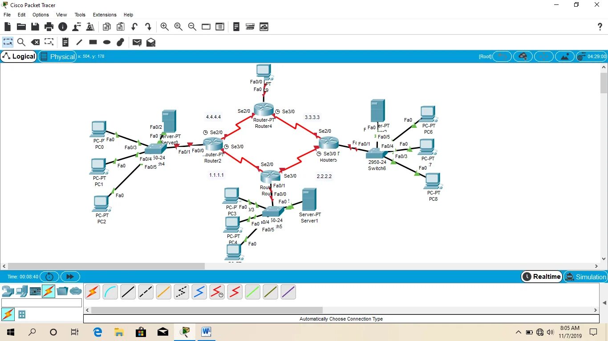Click Set Tiled Background button
The width and height of the screenshot is (608, 341).
564,56
